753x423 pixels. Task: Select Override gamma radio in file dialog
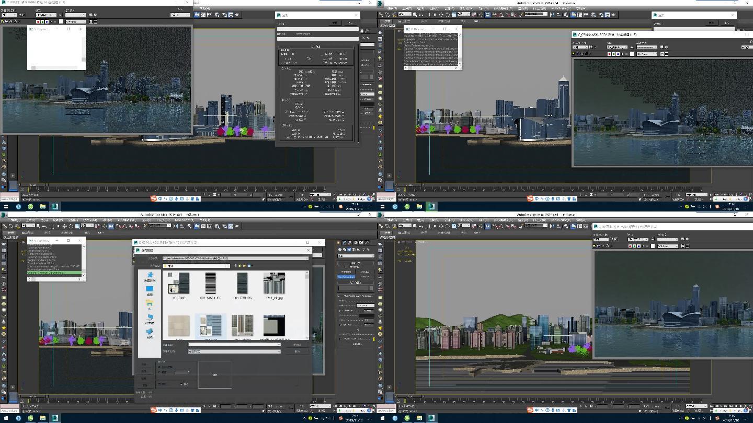tap(159, 372)
